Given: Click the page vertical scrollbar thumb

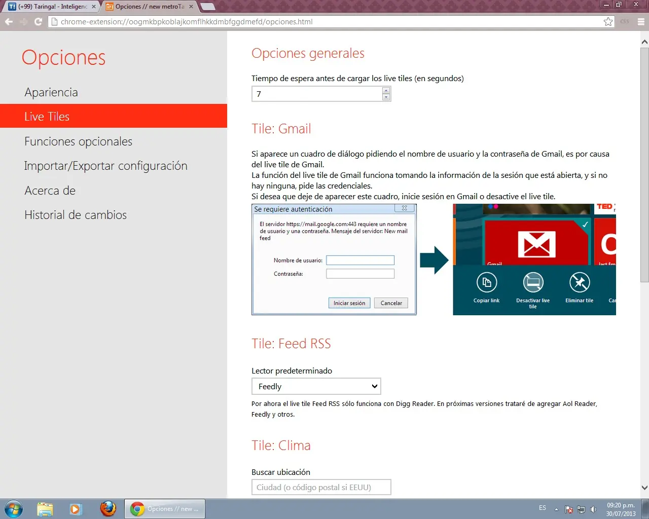Looking at the screenshot, I should (644, 165).
